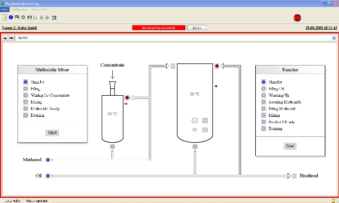Click the clock icon in the toolbar
This screenshot has width=339, height=203.
tap(23, 17)
